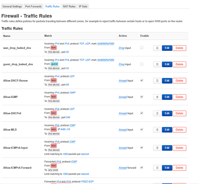
Task: Click drag handle icon for Allow-DHCP-Renew rule
Action: point(157,81)
